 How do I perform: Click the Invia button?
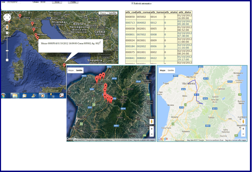coord(57,2)
